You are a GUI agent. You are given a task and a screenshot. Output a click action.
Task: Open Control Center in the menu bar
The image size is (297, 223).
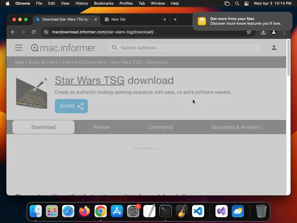[247, 3]
